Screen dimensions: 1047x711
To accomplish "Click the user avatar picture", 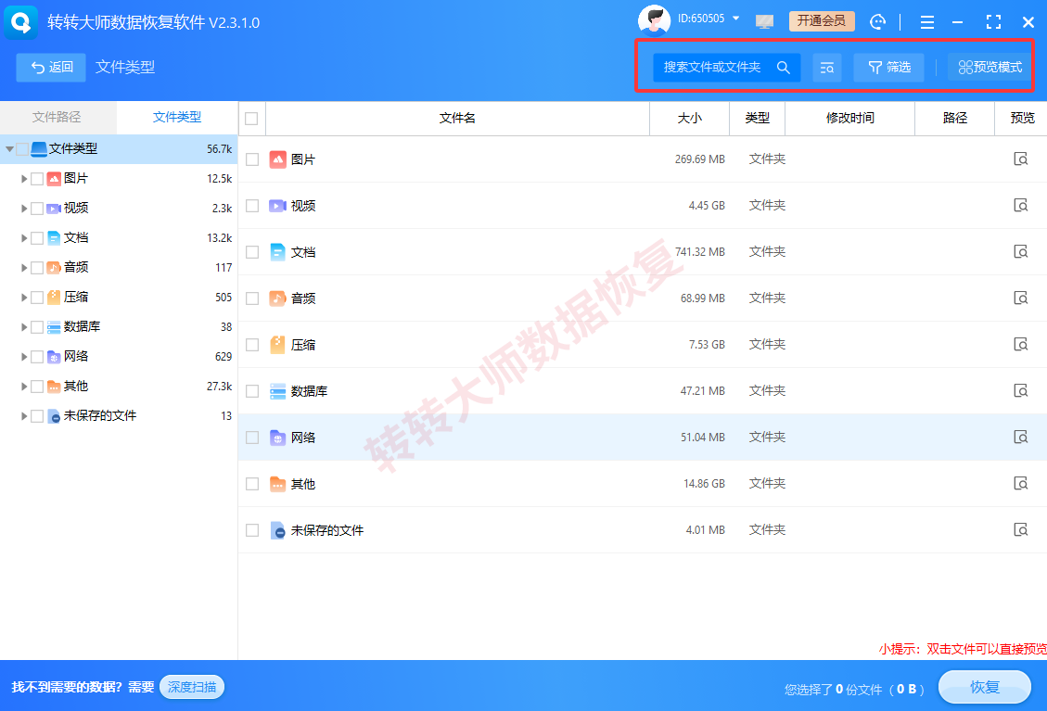I will [655, 19].
